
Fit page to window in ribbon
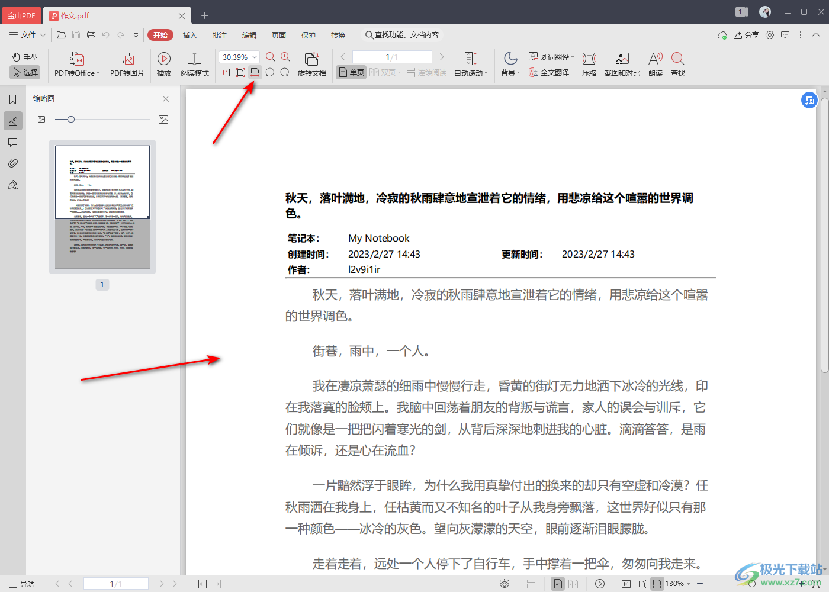pos(240,72)
